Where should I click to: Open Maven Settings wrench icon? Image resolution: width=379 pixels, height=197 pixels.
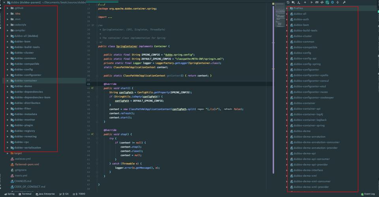click(x=344, y=2)
